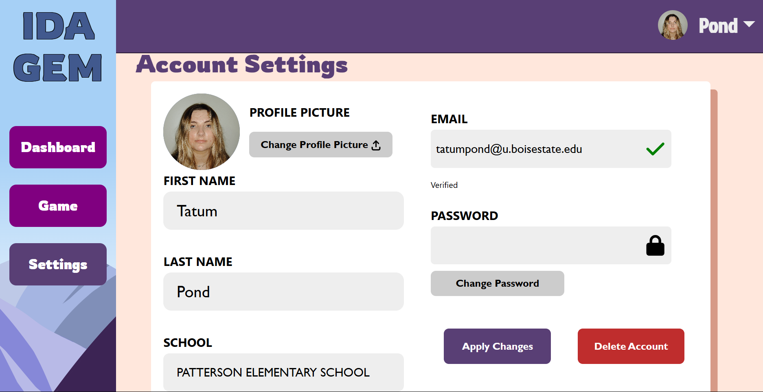The image size is (763, 392).
Task: Click the large profile picture
Action: pyautogui.click(x=202, y=132)
